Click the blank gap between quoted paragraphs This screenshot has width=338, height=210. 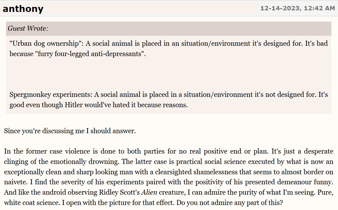click(168, 74)
